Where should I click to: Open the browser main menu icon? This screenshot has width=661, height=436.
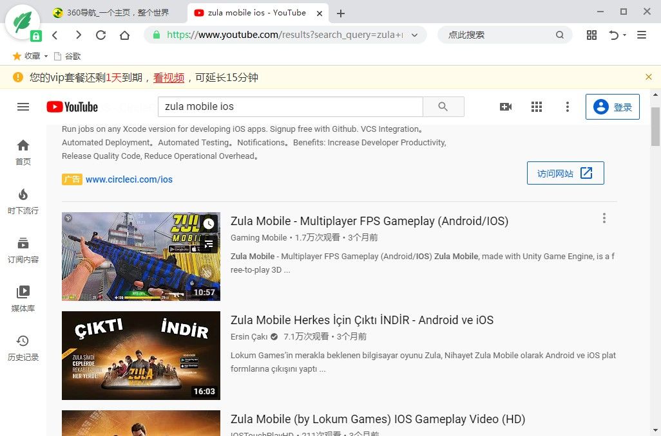(642, 35)
